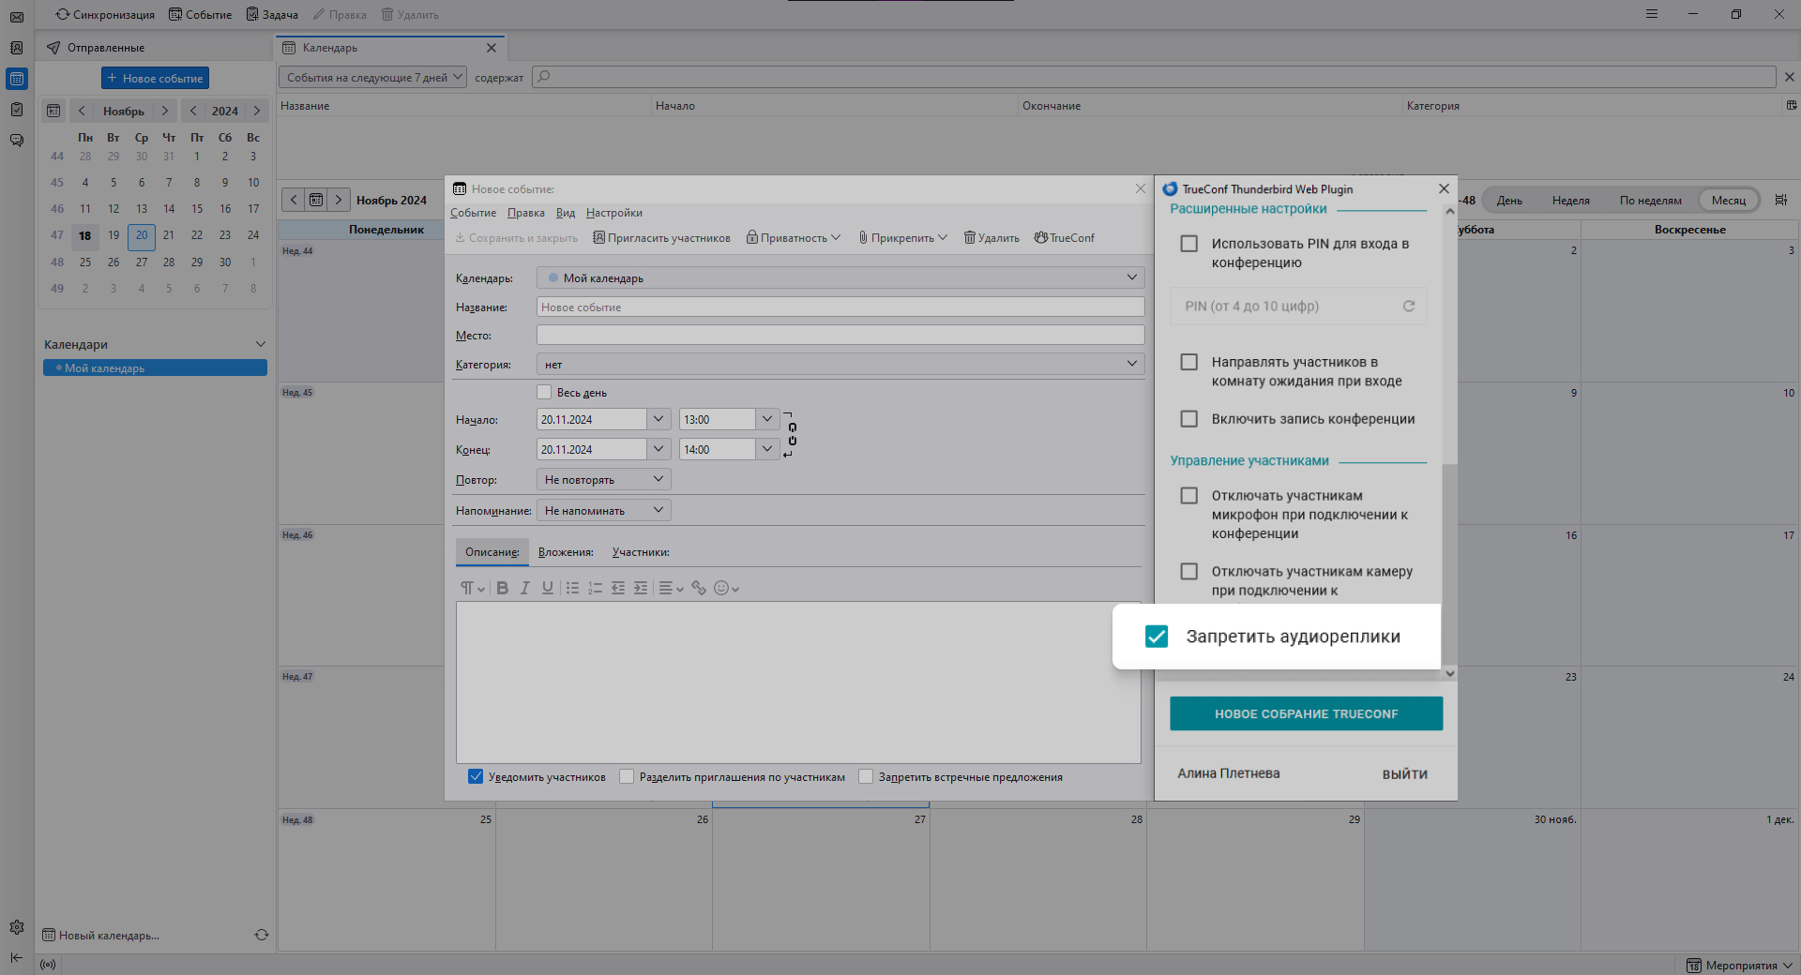
Task: Switch to the Участники tab
Action: click(x=641, y=552)
